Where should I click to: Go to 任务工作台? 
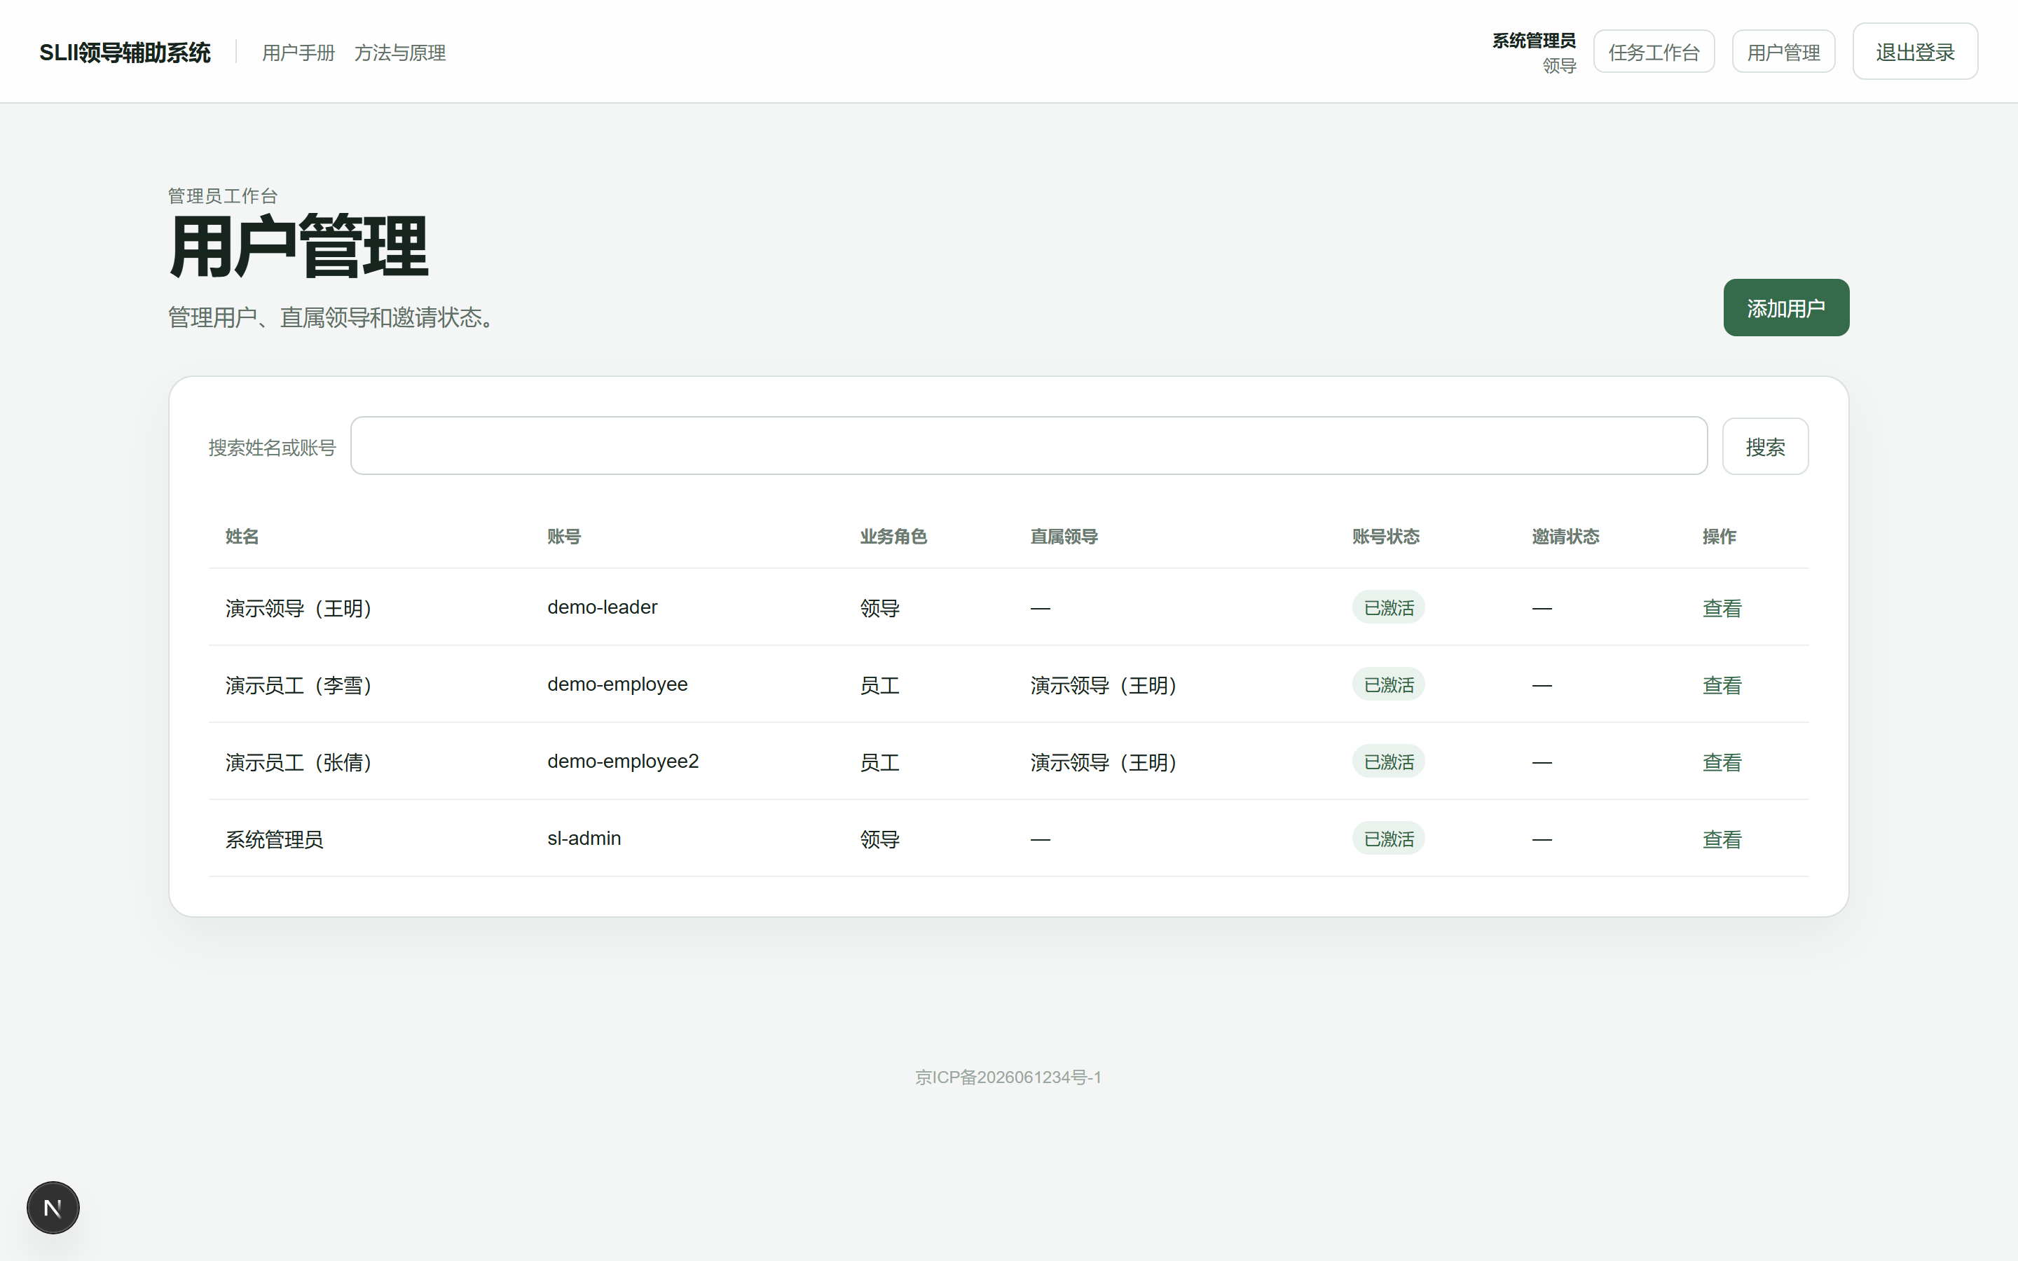[1654, 52]
